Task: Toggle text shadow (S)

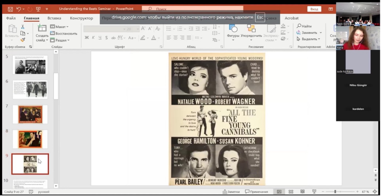Action: [x=106, y=38]
